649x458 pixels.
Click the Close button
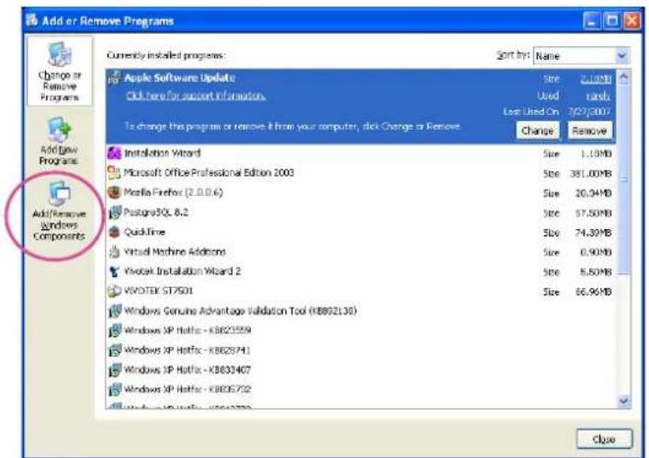coord(604,439)
